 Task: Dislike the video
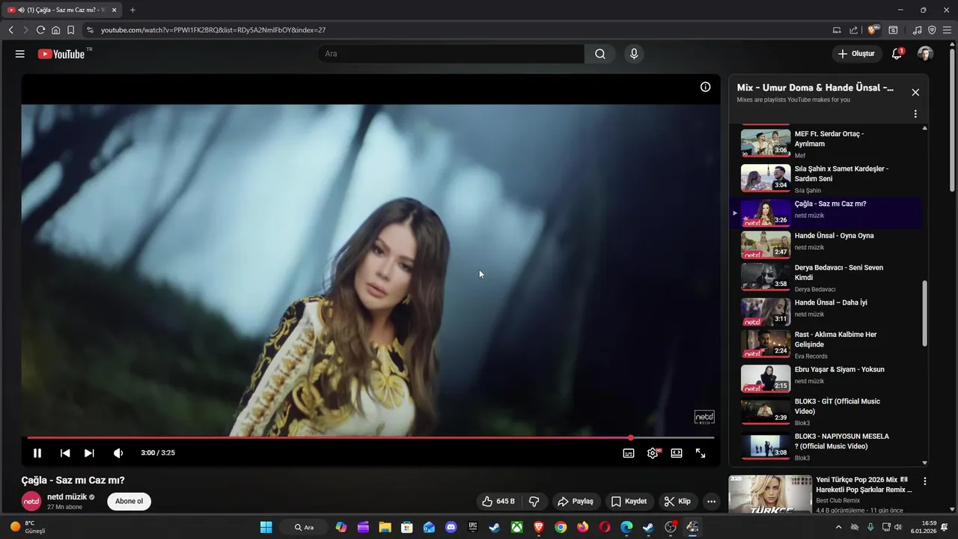(x=534, y=501)
